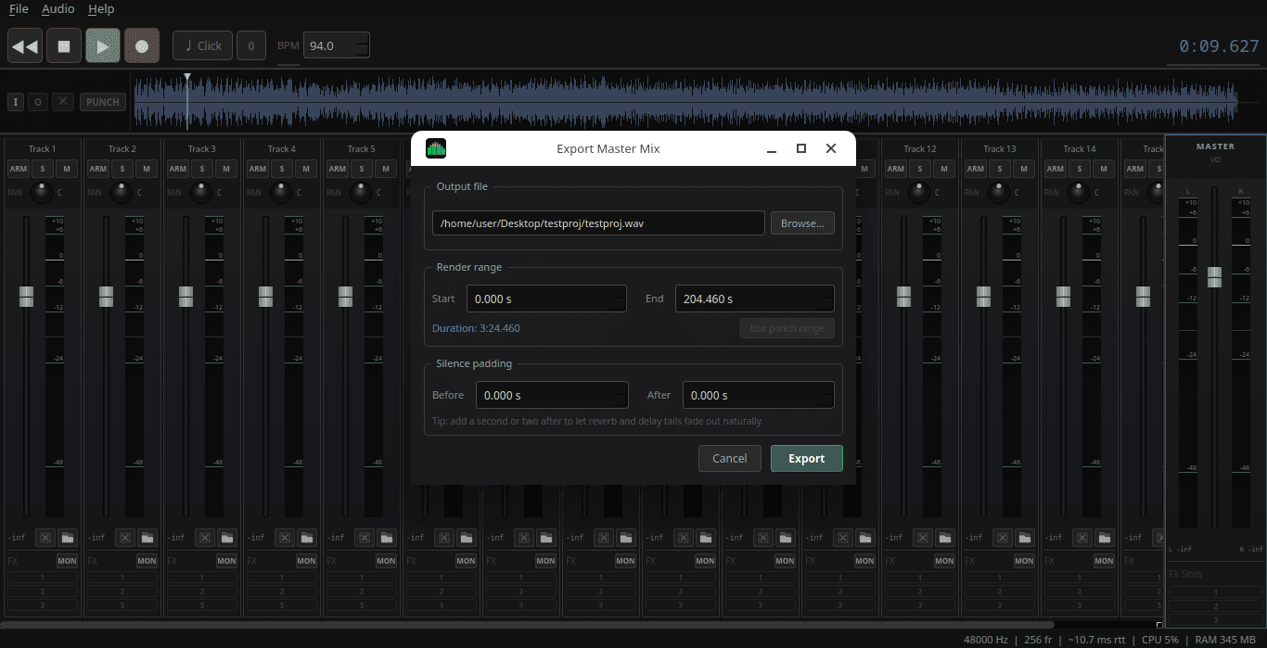The width and height of the screenshot is (1267, 648).
Task: Open FX slot 1 on Track 14
Action: point(1079,577)
